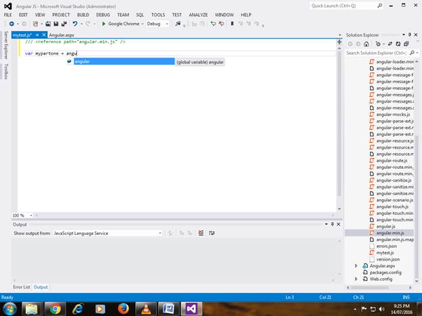The width and height of the screenshot is (422, 316).
Task: Click the Pending Changes Filter icon in Solution Explorer
Action: tap(378, 44)
